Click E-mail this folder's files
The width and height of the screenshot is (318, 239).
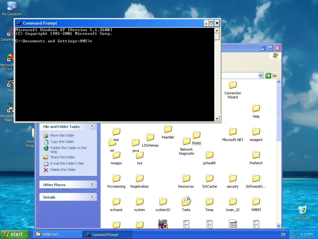click(67, 163)
